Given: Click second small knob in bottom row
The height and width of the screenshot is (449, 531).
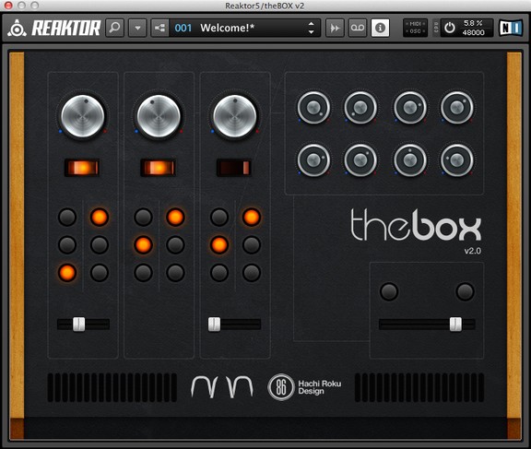Looking at the screenshot, I should point(360,160).
